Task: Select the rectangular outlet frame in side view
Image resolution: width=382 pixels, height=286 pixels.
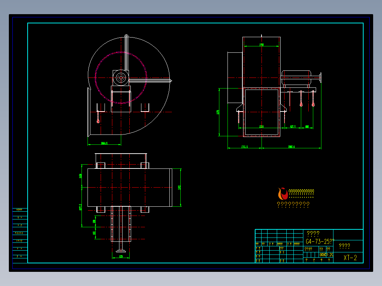Action: [262, 112]
